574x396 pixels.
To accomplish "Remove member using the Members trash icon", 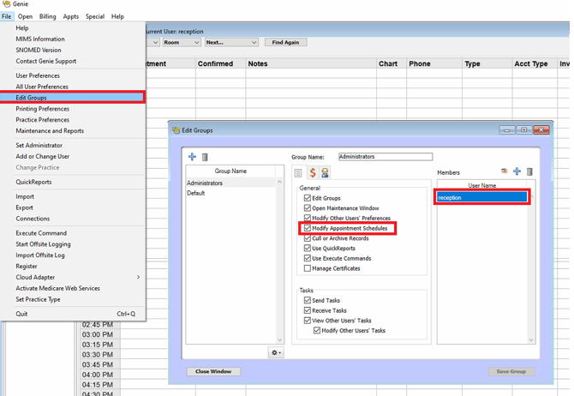I will tap(529, 172).
